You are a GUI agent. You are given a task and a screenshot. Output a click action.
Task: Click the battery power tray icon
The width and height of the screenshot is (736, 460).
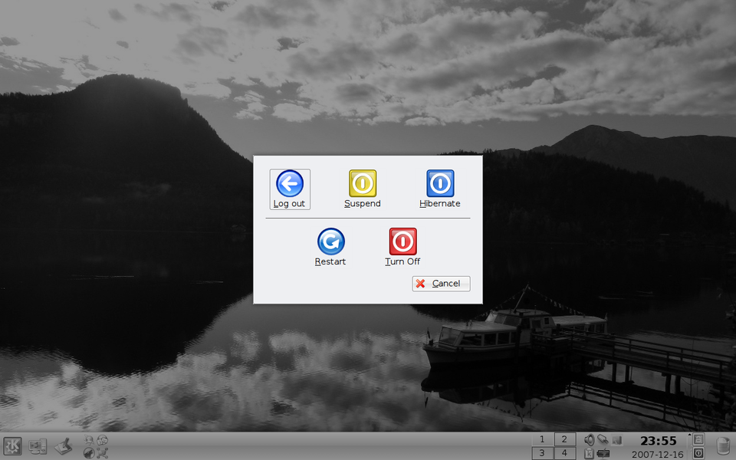click(603, 453)
